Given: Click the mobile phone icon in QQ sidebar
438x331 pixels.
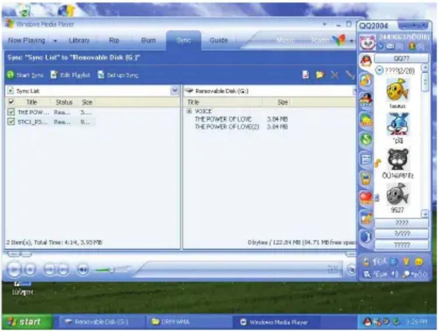Looking at the screenshot, I should [366, 179].
